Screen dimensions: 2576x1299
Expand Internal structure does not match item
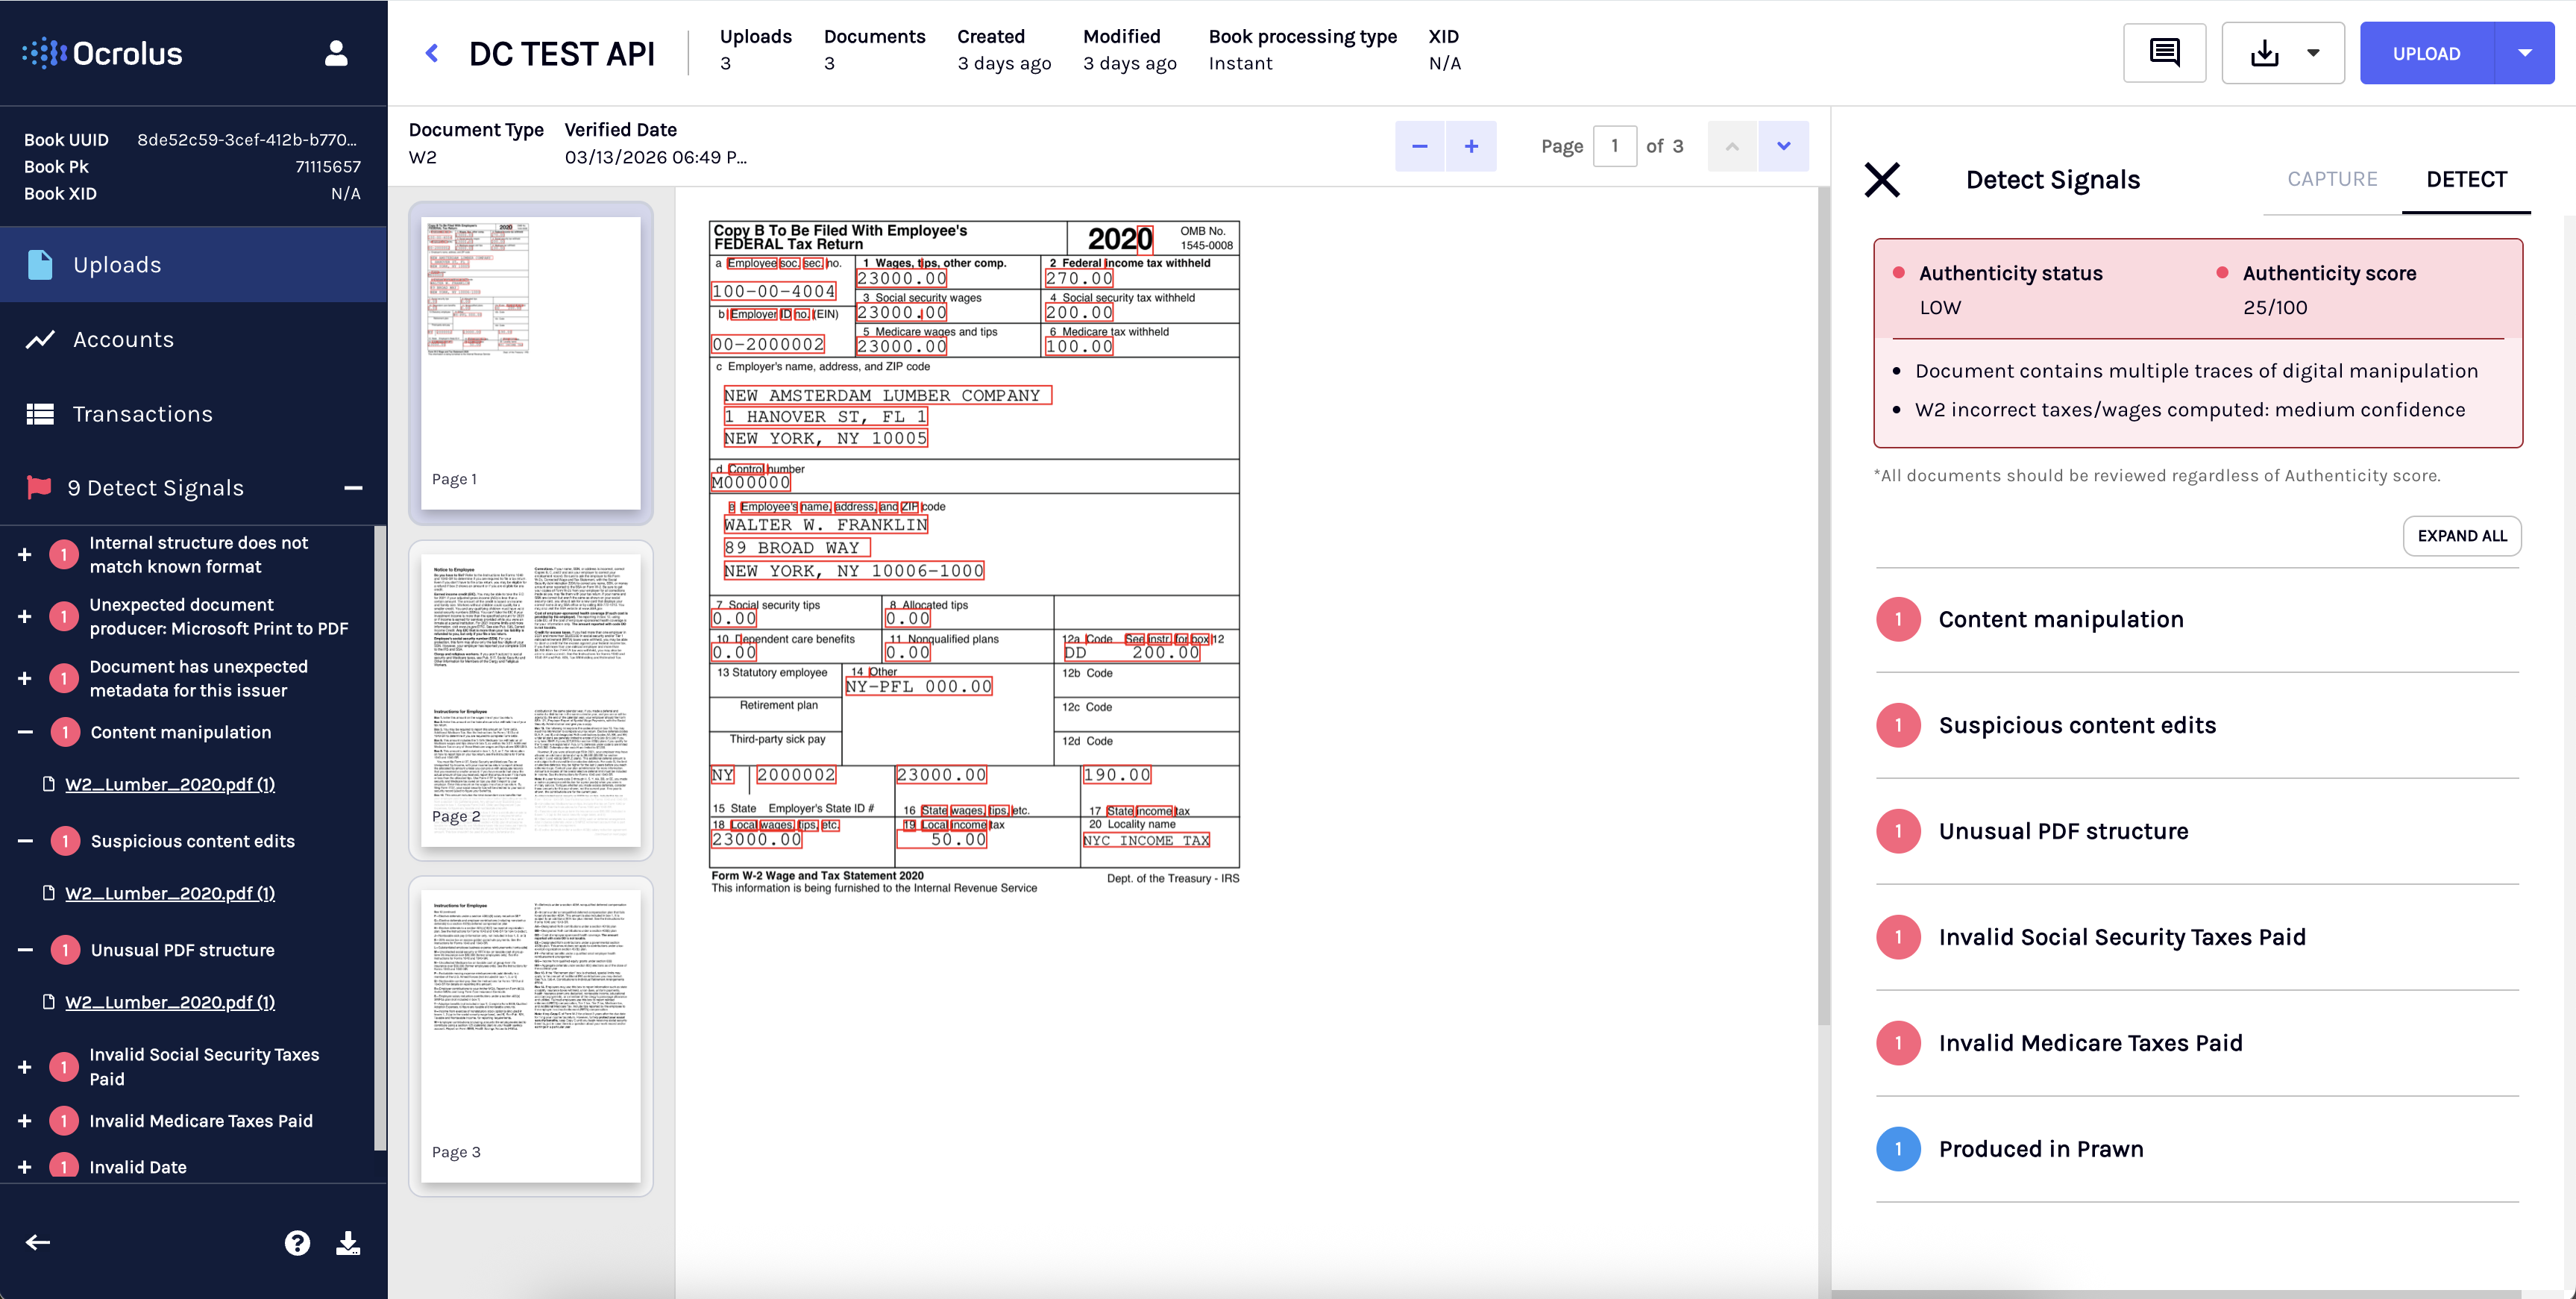[25, 554]
